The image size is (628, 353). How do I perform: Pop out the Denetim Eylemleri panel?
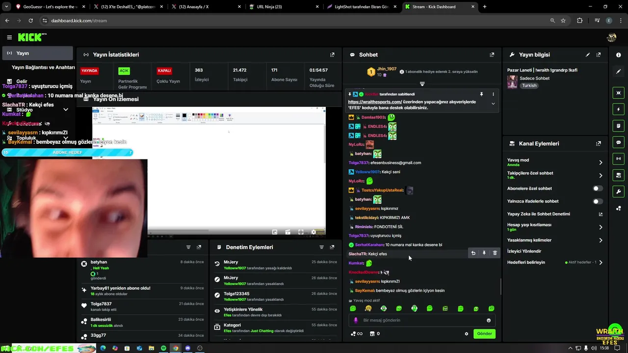[x=332, y=248]
